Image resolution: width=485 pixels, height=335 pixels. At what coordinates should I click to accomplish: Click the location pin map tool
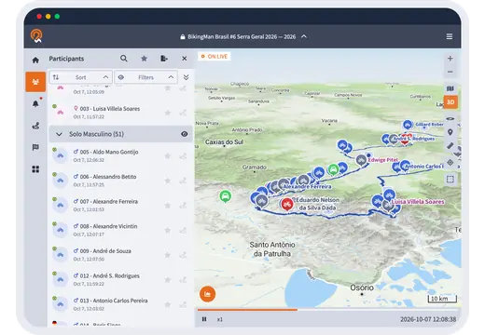(x=450, y=132)
